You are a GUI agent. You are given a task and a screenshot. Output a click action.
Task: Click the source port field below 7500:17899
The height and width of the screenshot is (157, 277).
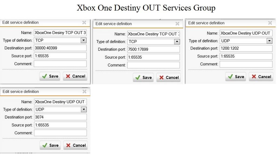(154, 57)
